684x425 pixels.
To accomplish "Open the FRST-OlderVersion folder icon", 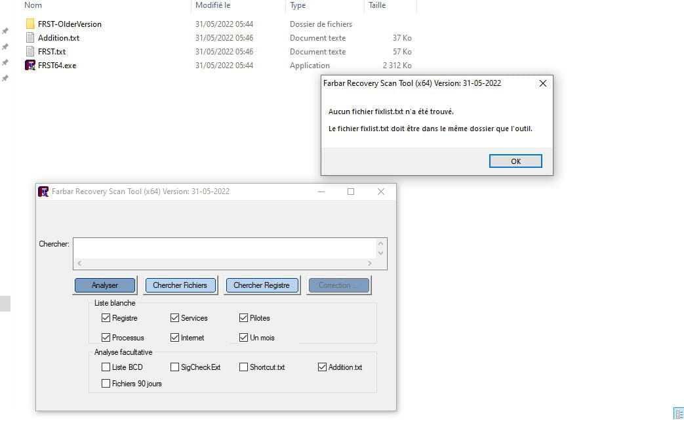I will pos(30,24).
